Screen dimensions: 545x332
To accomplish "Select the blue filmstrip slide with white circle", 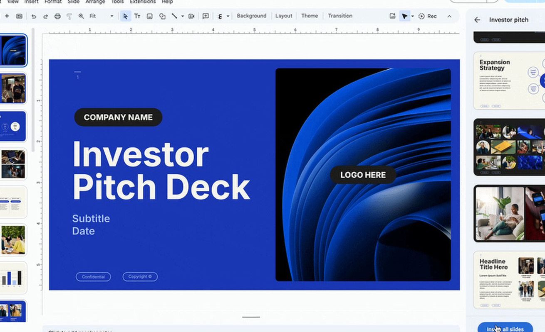I will (x=13, y=126).
